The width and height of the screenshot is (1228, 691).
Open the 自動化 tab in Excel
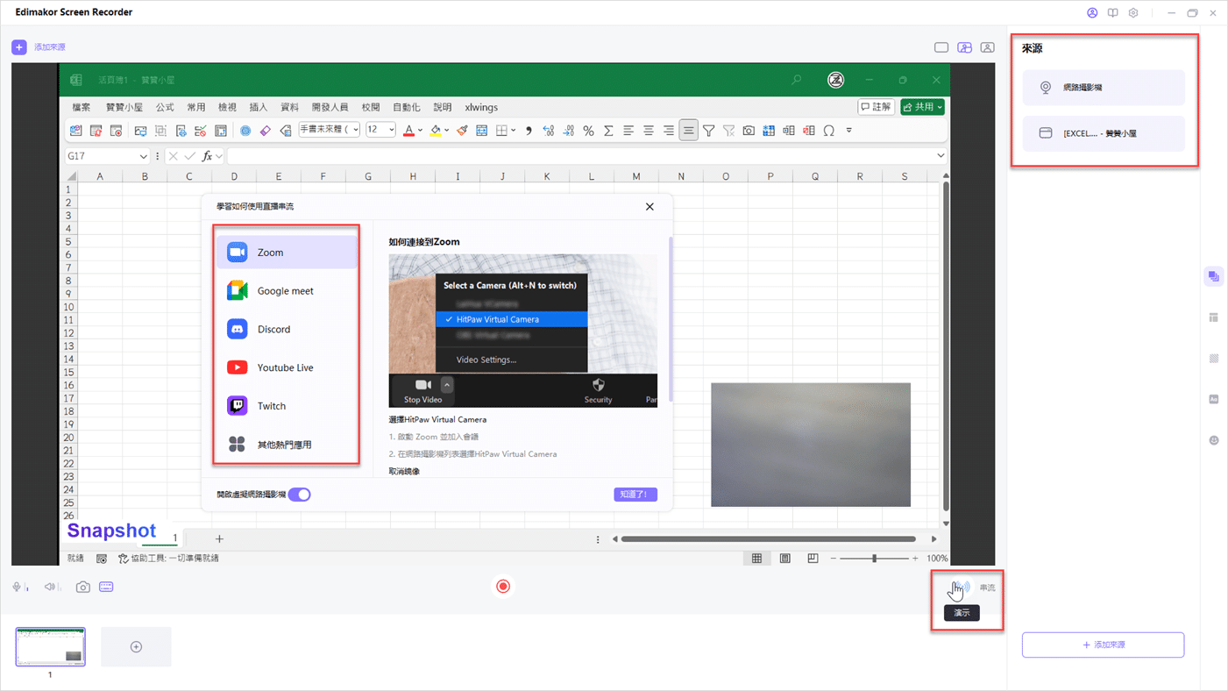[407, 107]
